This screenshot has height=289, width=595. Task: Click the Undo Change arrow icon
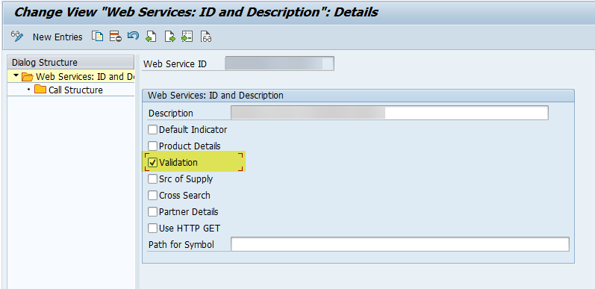133,36
